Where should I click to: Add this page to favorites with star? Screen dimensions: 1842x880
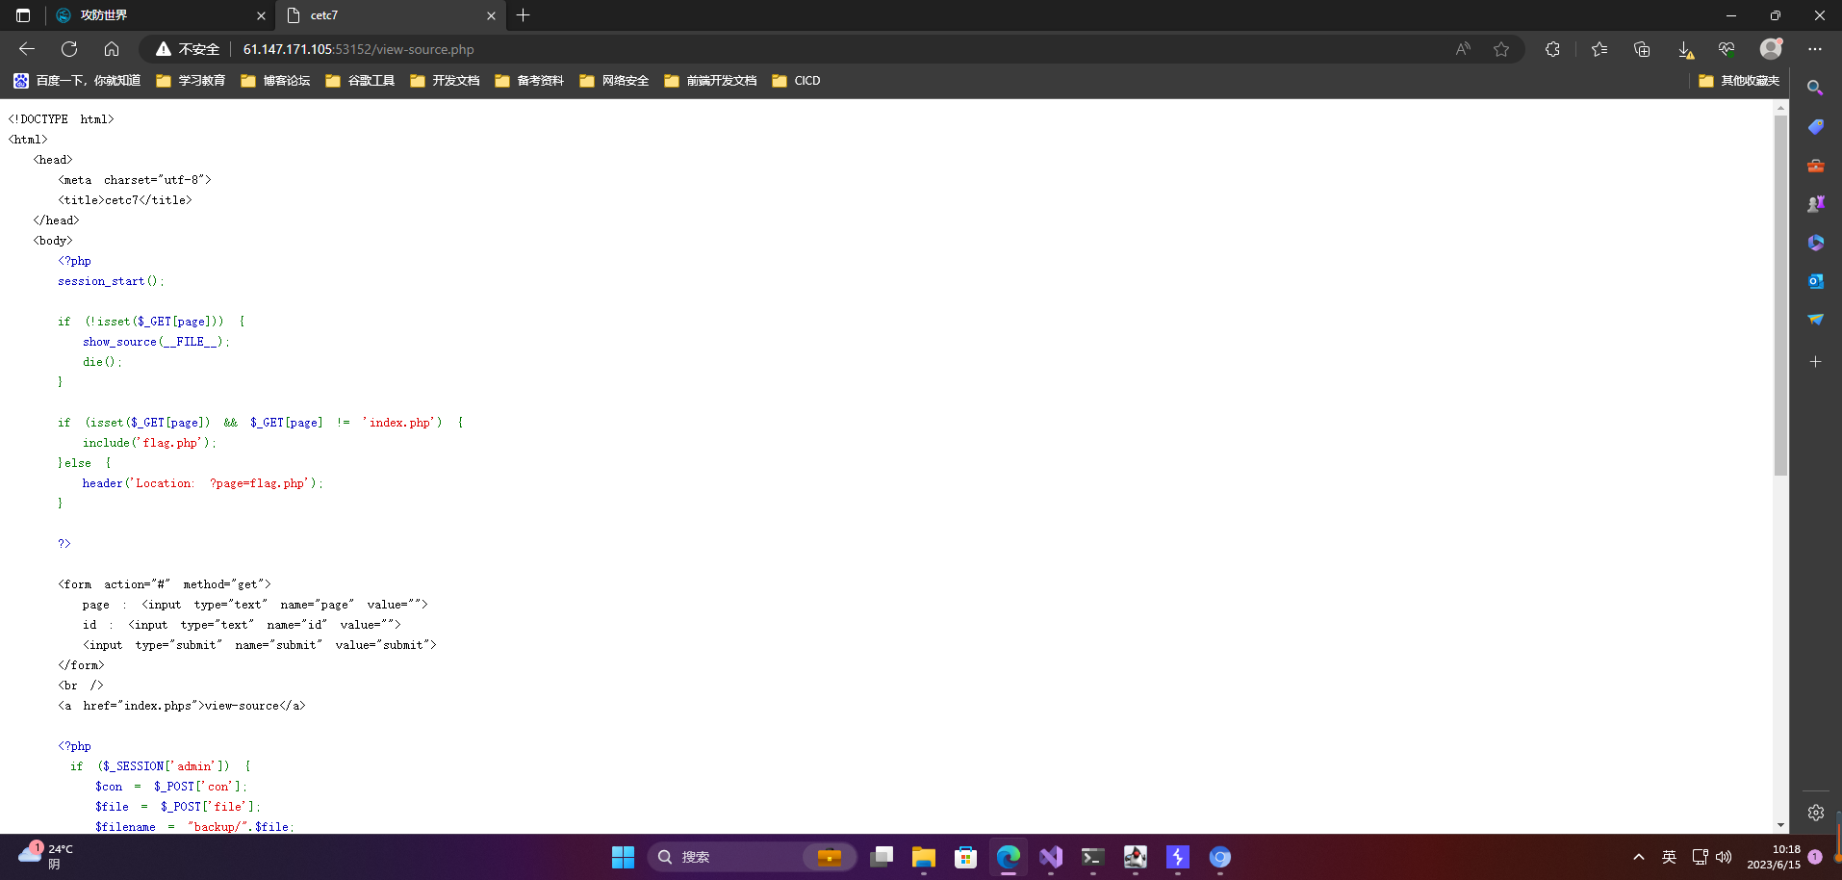click(x=1501, y=49)
